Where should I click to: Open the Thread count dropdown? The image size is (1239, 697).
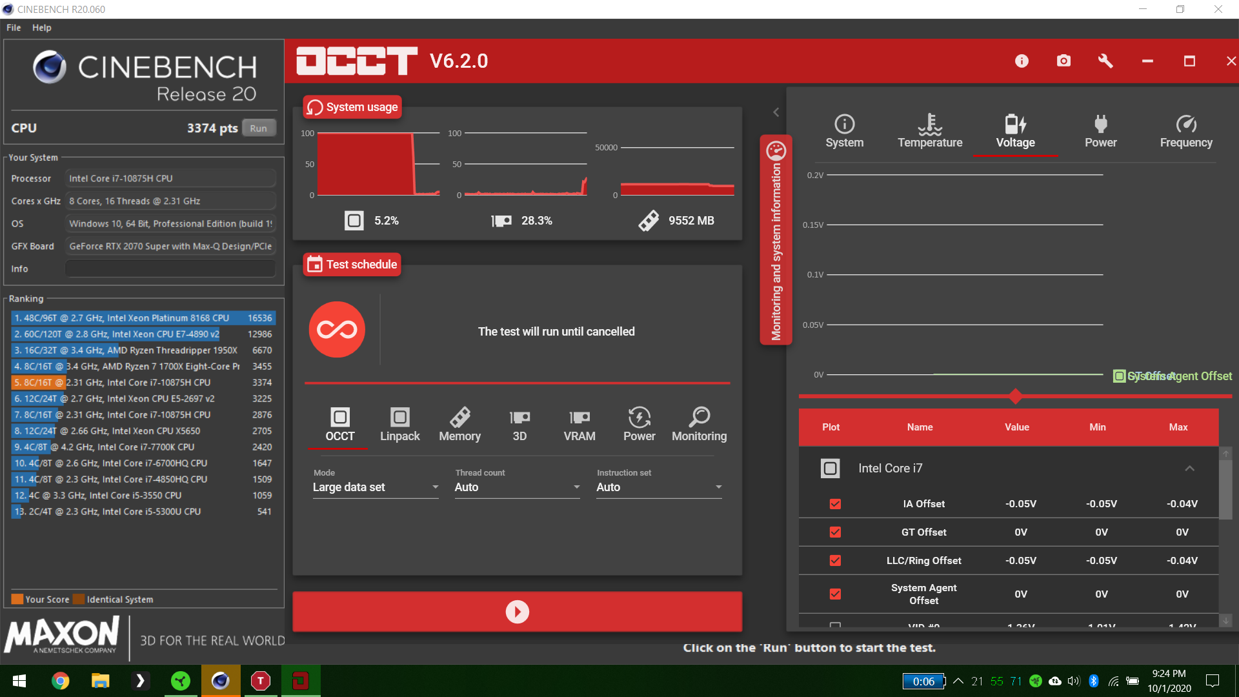coord(518,487)
